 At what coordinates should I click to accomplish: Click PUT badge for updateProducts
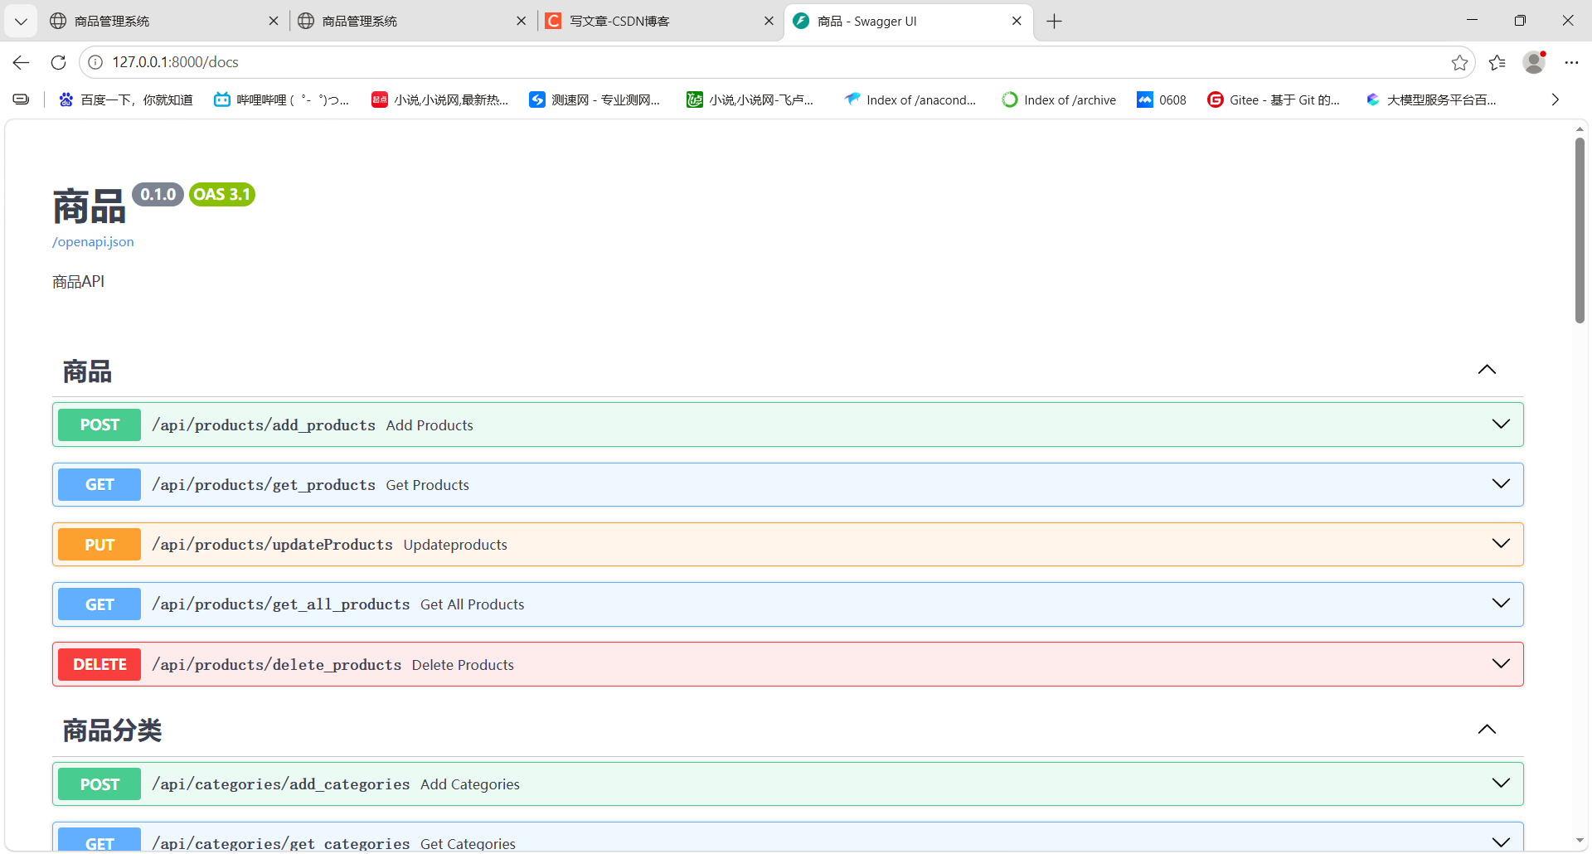pyautogui.click(x=99, y=545)
